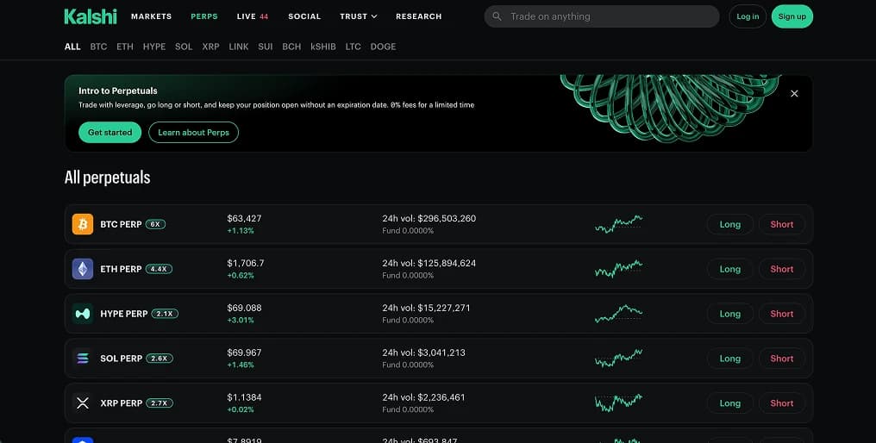Filter perpetuals by XRP
Image resolution: width=876 pixels, height=443 pixels.
[210, 47]
